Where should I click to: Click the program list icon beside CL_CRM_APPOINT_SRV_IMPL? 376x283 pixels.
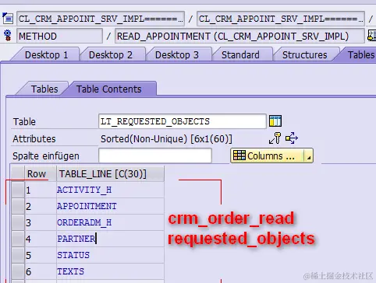[x=8, y=19]
